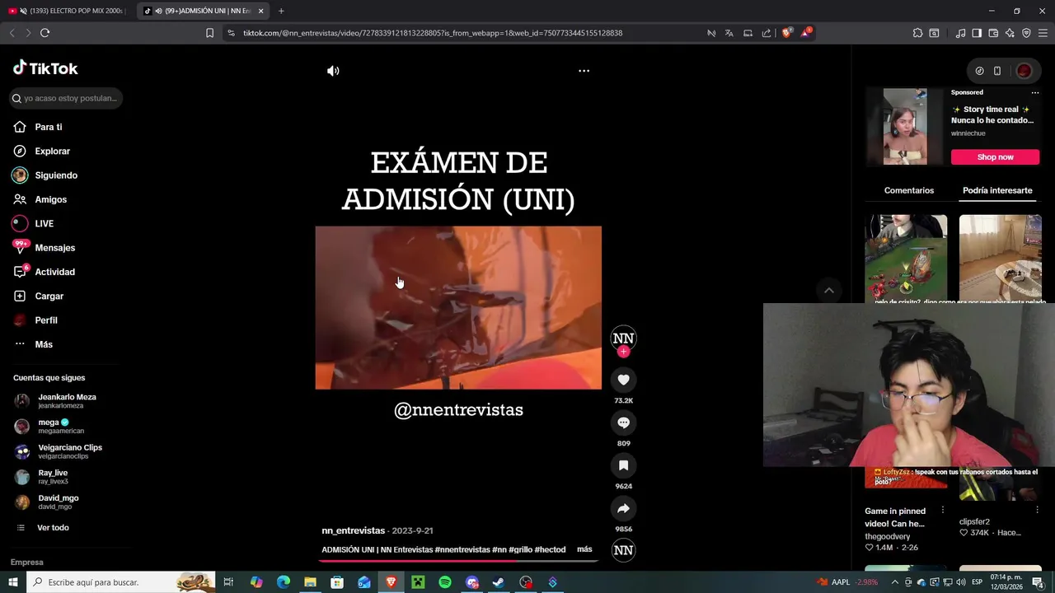Open the NN profile avatar beside the video
The height and width of the screenshot is (593, 1055).
[x=623, y=338]
